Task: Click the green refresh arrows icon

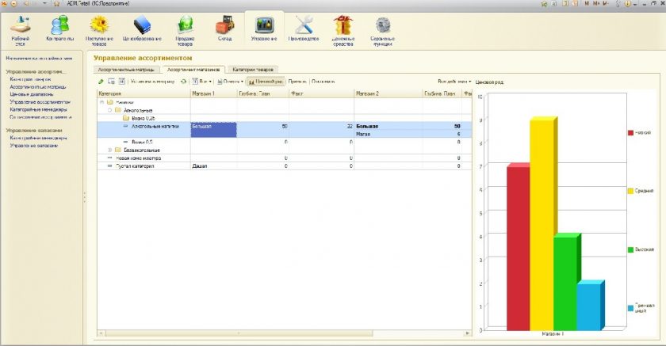Action: 183,82
